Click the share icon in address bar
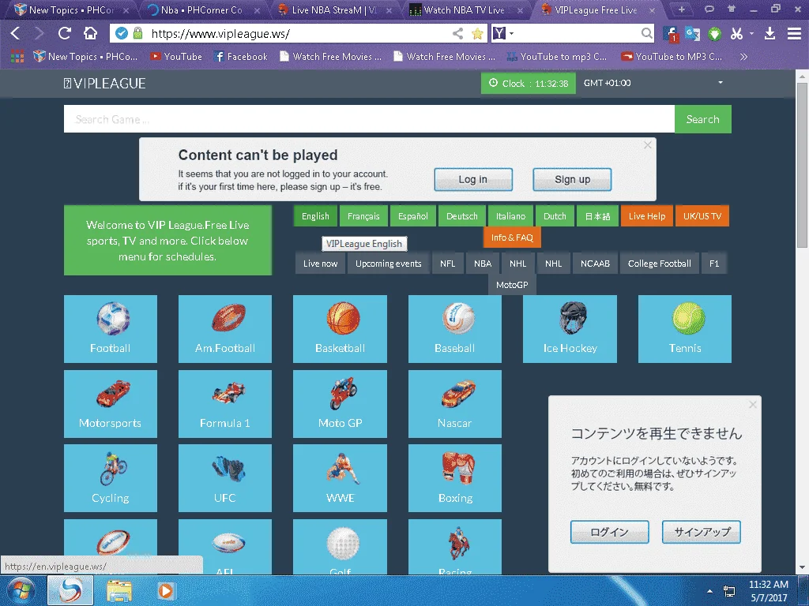Image resolution: width=809 pixels, height=606 pixels. [x=457, y=34]
